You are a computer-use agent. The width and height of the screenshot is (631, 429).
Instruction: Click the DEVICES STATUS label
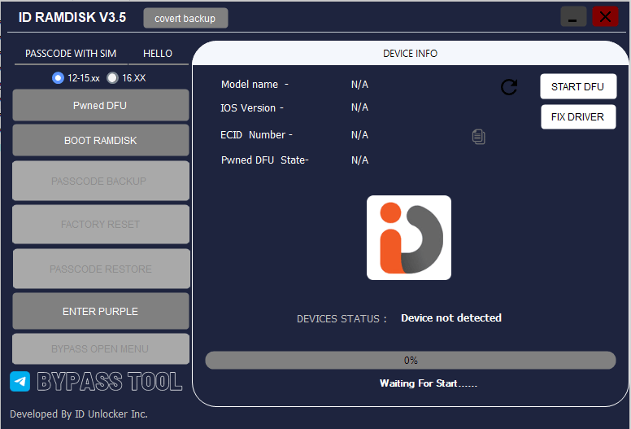pos(342,319)
